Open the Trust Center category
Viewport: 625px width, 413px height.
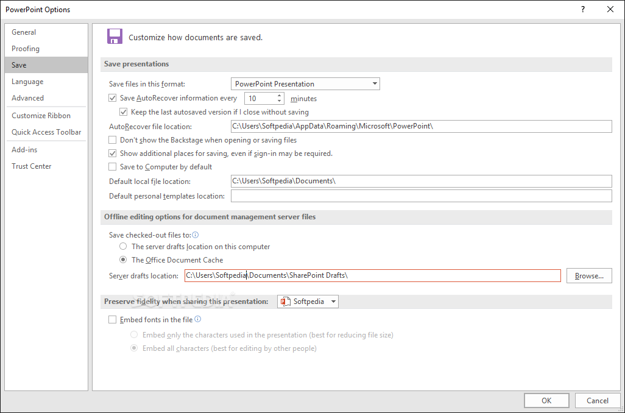tap(46, 166)
